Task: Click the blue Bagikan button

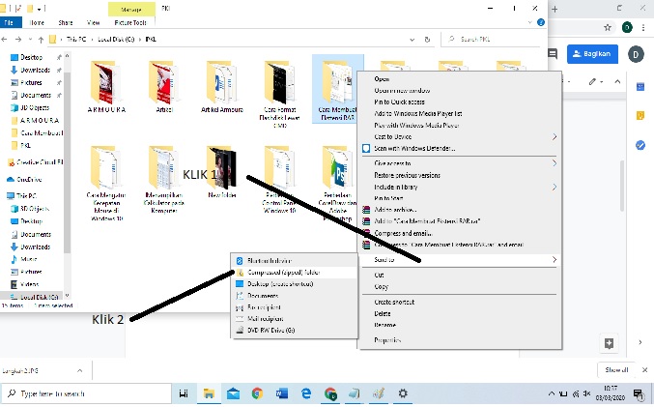Action: point(592,54)
